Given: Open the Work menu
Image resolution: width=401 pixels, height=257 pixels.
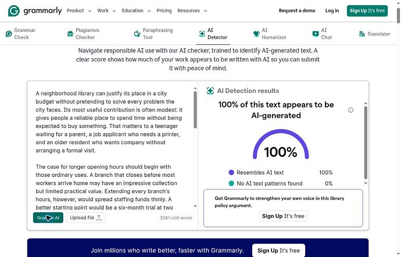Looking at the screenshot, I should coord(106,10).
